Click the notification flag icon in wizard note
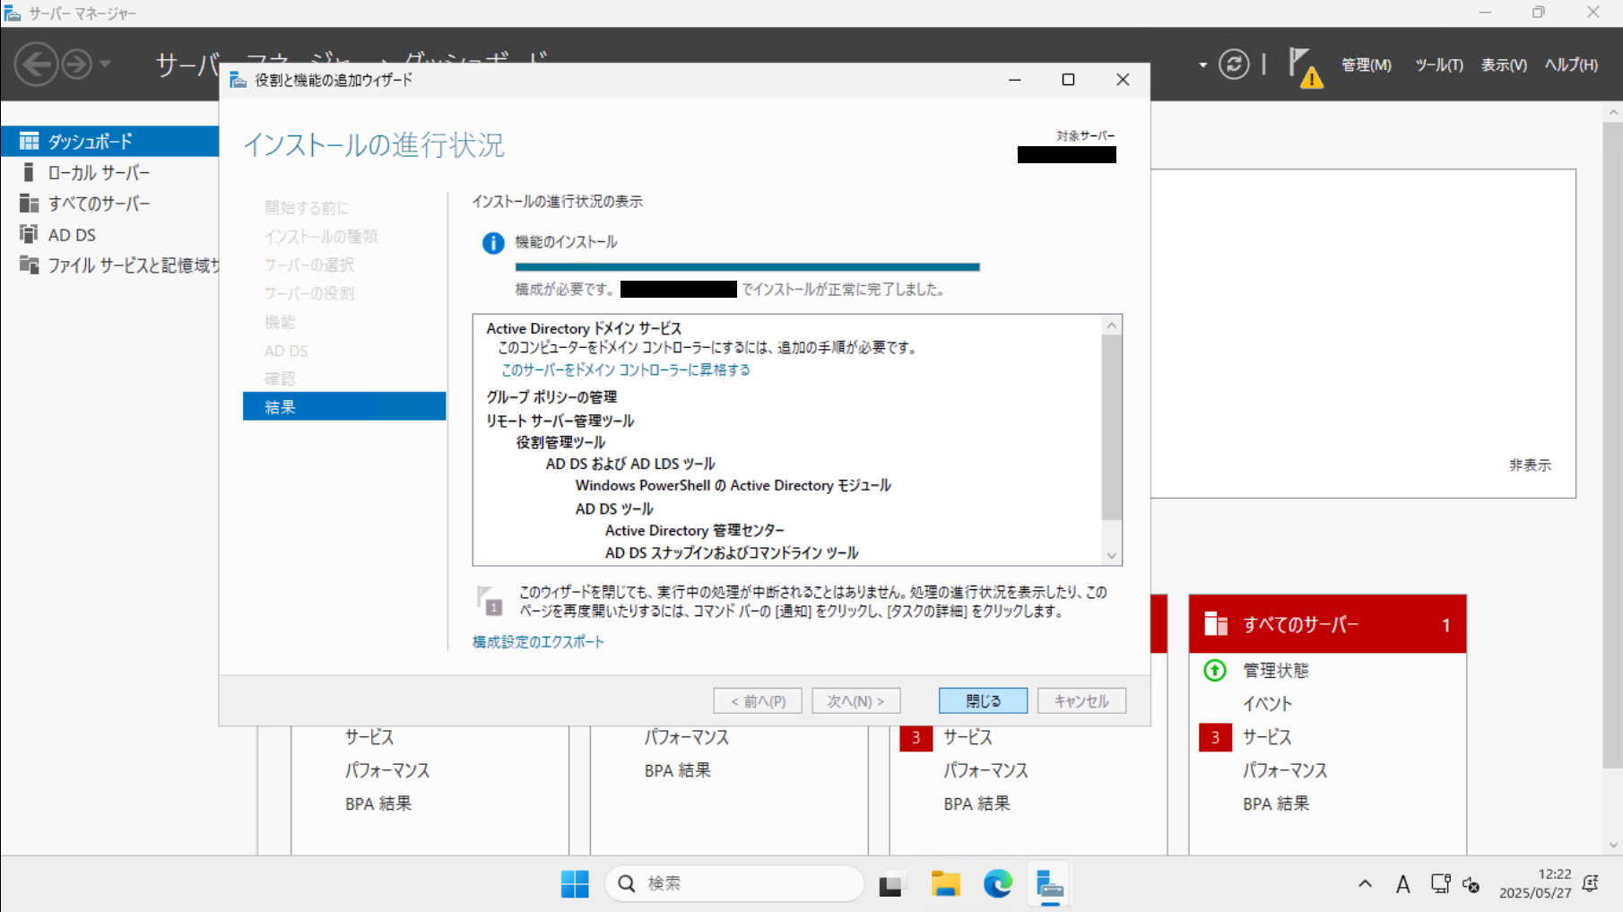The height and width of the screenshot is (912, 1623). [490, 601]
